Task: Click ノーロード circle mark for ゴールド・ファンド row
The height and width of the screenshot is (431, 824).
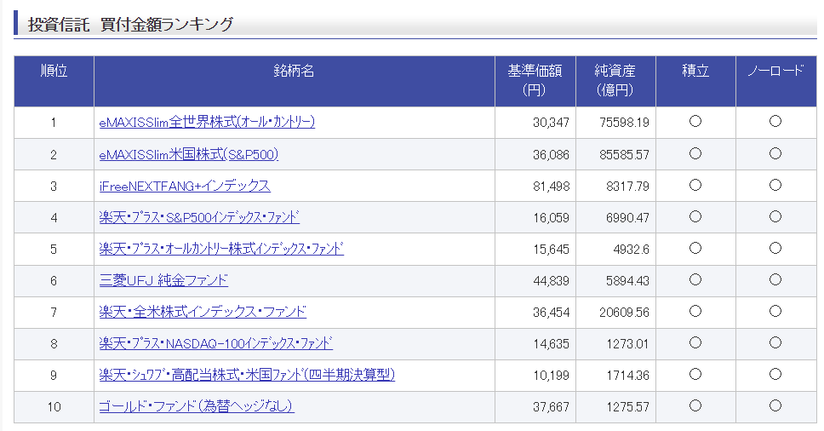Action: coord(775,405)
